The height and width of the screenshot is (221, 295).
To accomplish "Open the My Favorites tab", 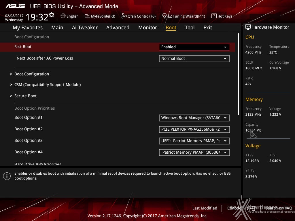I will [x=28, y=28].
